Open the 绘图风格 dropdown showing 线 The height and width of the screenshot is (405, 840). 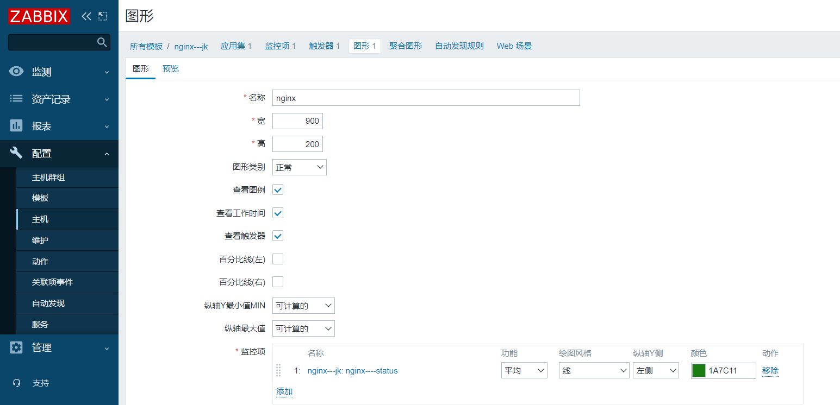tap(594, 370)
